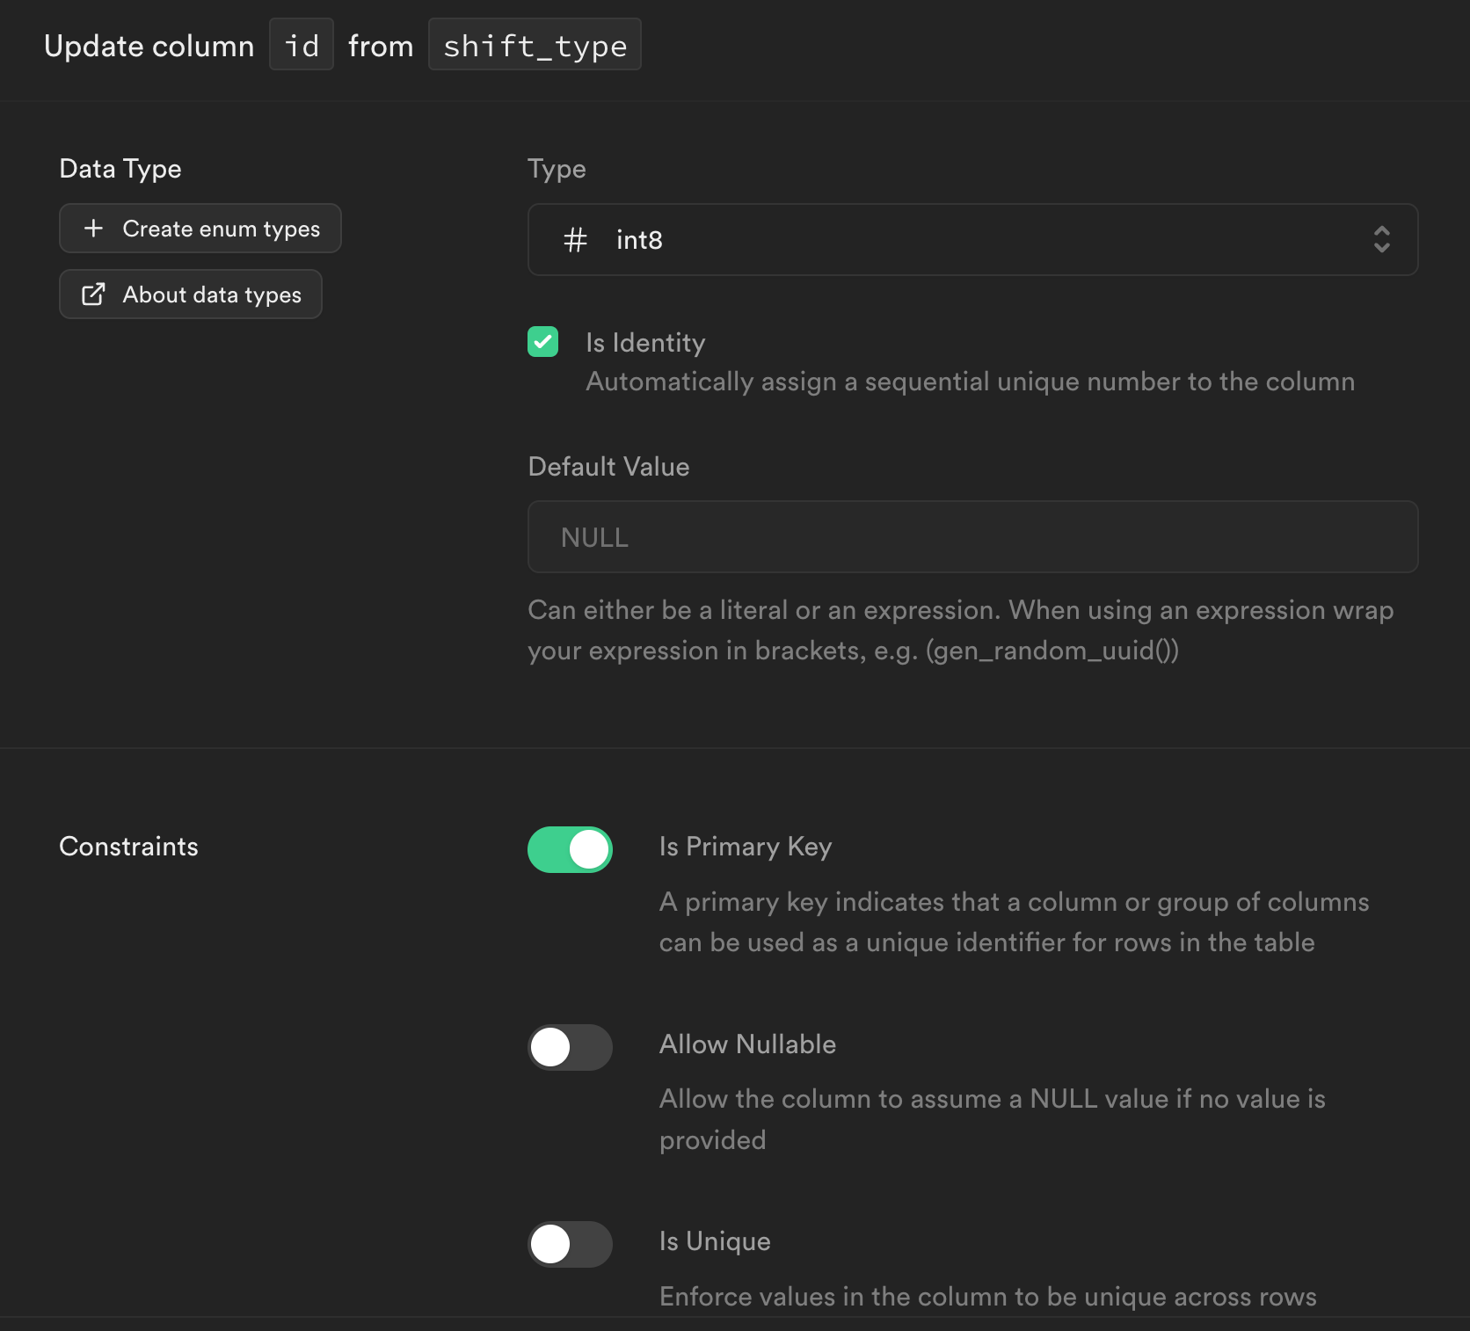Uncheck the Is Identity checkbox

click(x=543, y=342)
